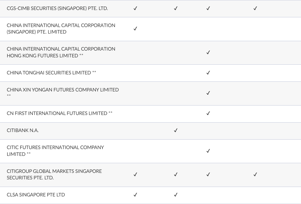The image size is (301, 204).
Task: Click checkmark in China Xin Yongan Futures row
Action: (208, 93)
